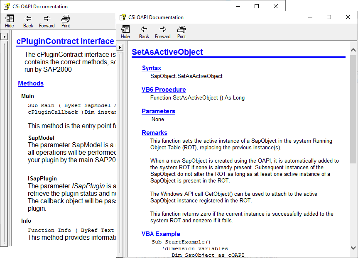Image resolution: width=358 pixels, height=258 pixels.
Task: Go Back in background help window
Action: click(x=28, y=21)
